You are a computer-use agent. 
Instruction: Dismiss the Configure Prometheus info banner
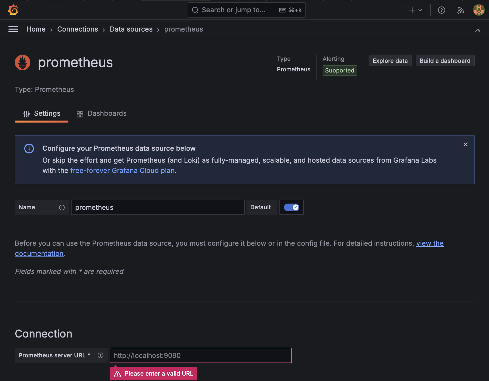pyautogui.click(x=465, y=144)
